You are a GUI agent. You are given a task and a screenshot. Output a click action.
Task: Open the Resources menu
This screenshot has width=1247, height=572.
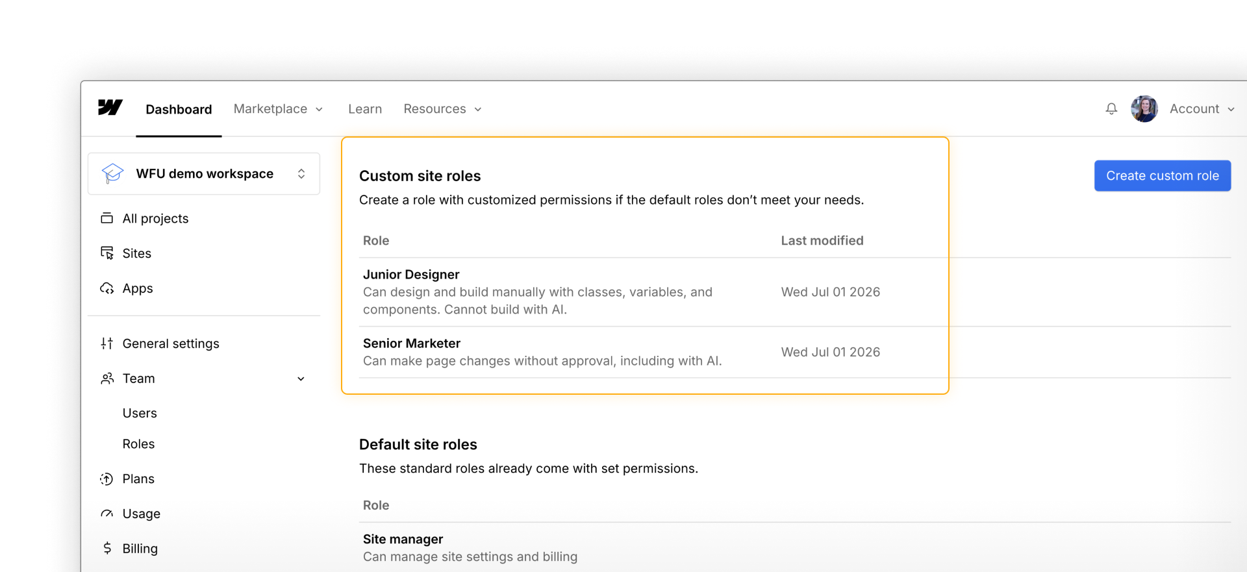(x=435, y=109)
